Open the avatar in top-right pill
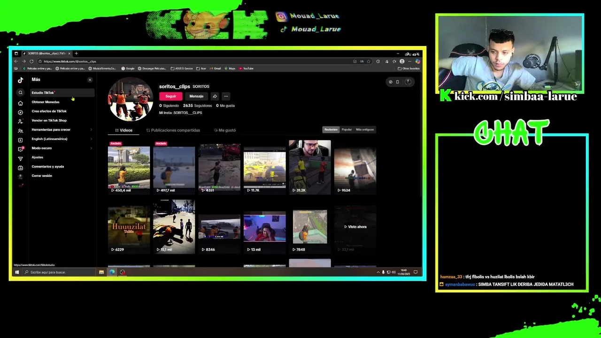This screenshot has height=338, width=601. (408, 82)
